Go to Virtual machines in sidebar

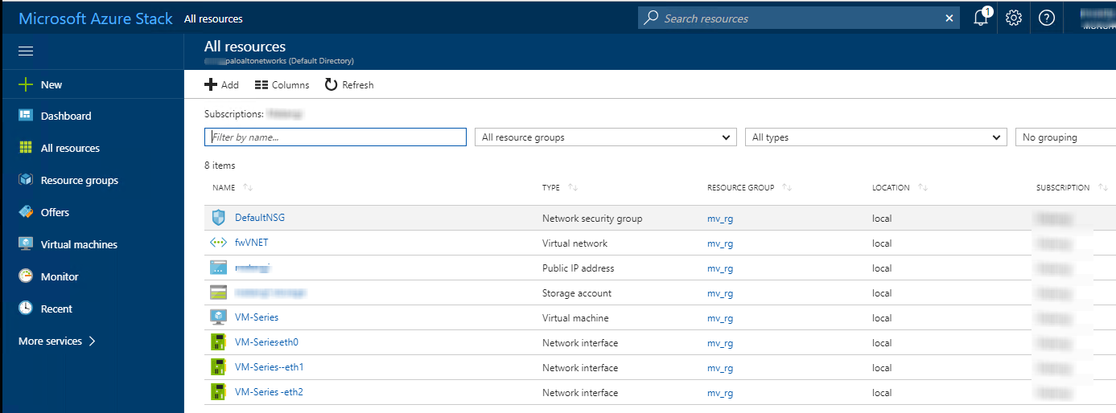[78, 244]
